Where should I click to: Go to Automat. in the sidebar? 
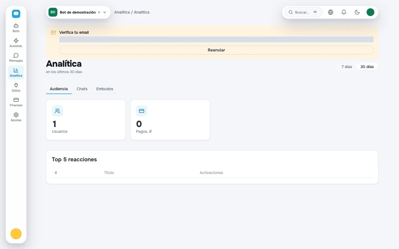pos(16,43)
